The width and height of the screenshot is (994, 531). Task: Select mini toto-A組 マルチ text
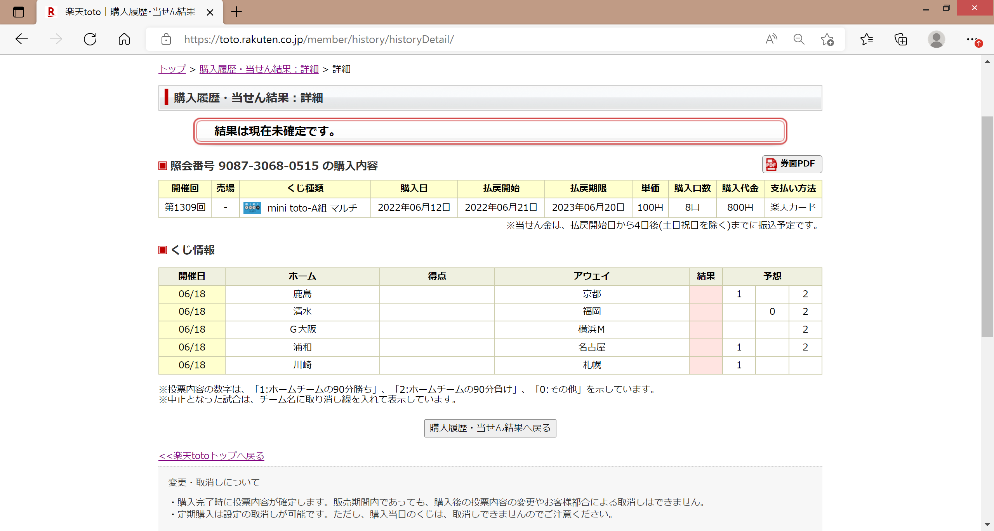(312, 208)
